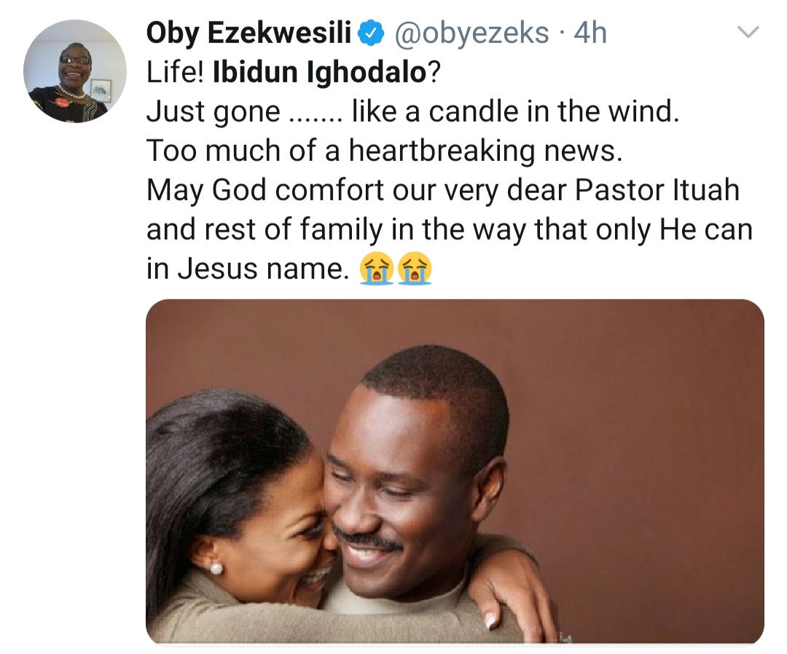787x654 pixels.
Task: Click the word 'Life!' in the tweet
Action: [175, 72]
